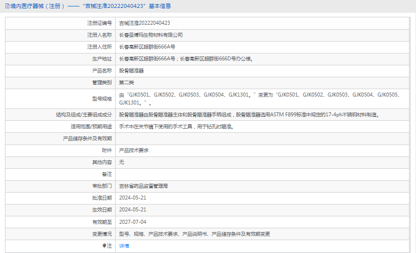Click the document icon before 境内医疗器械 title
416x253 pixels.
pos(7,6)
